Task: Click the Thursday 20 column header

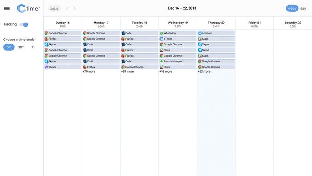Action: coord(216,23)
